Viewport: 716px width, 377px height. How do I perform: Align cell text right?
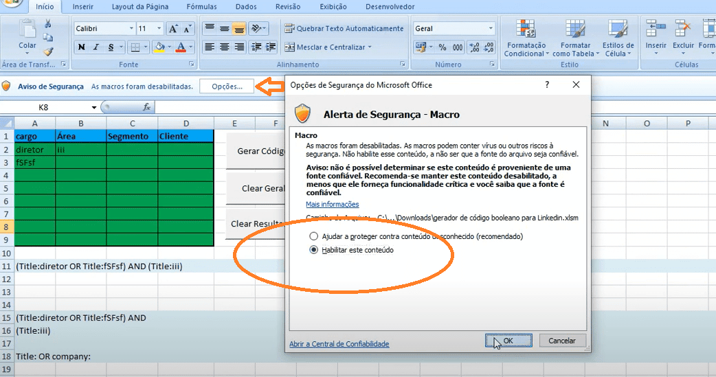pos(239,47)
